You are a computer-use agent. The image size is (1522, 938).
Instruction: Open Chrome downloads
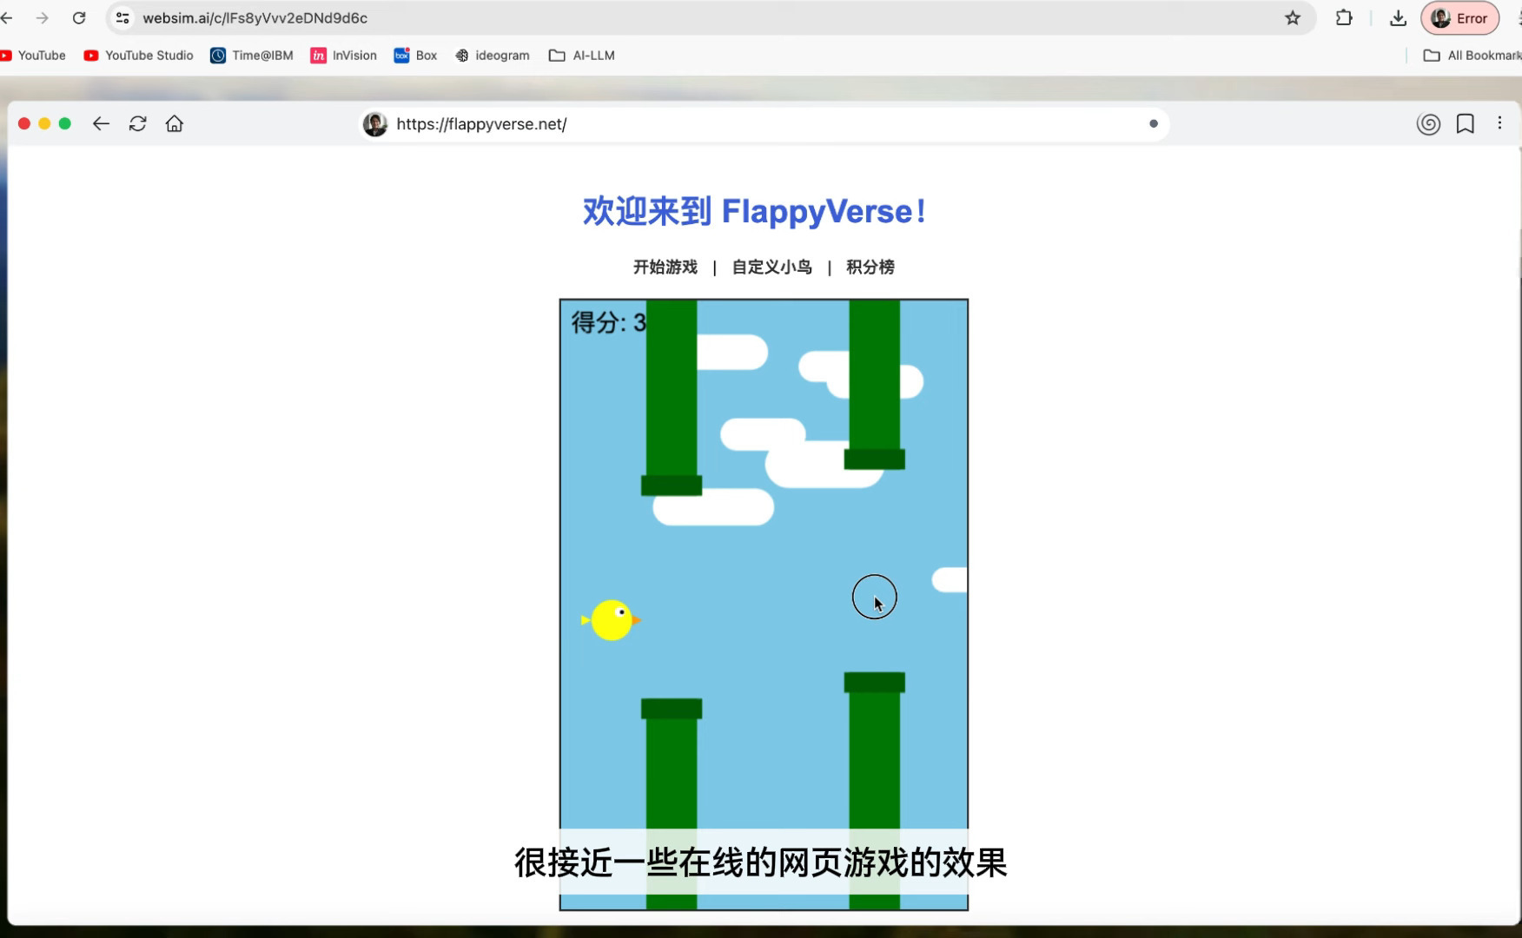[x=1398, y=18]
